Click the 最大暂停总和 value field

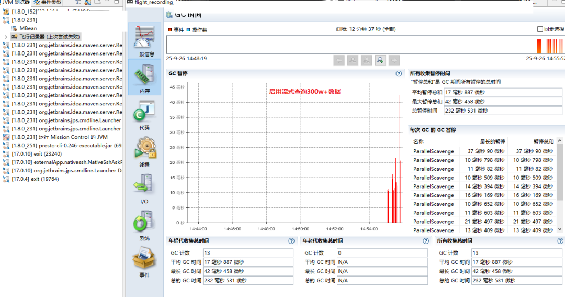pyautogui.click(x=503, y=102)
